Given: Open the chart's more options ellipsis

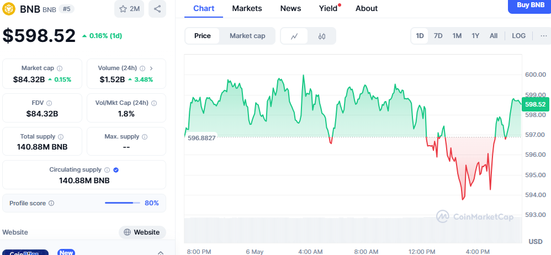Looking at the screenshot, I should (x=543, y=36).
